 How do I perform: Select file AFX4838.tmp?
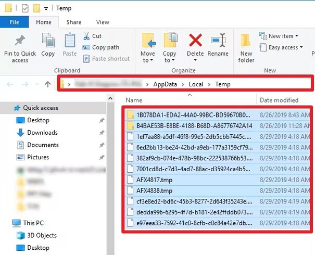point(217,190)
